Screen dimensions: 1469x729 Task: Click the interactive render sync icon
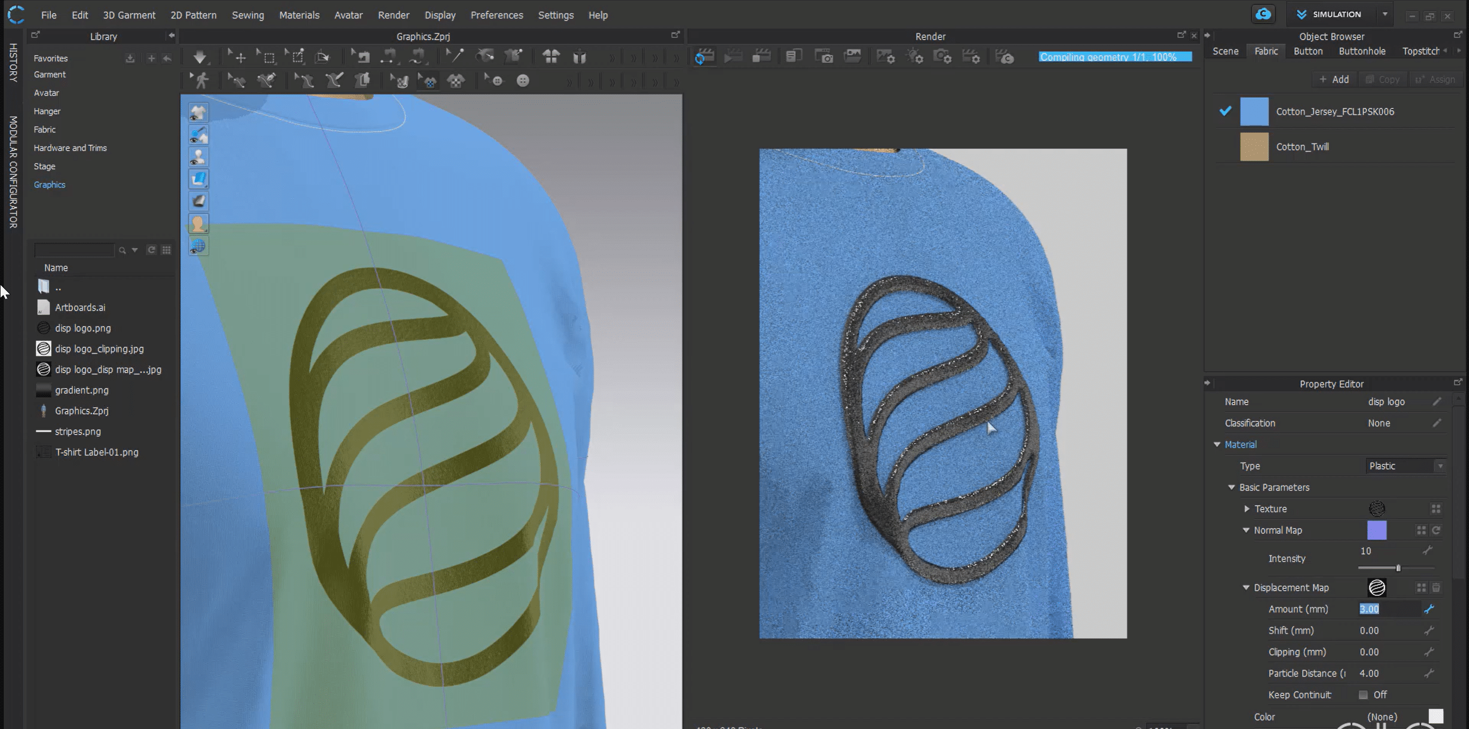(704, 57)
